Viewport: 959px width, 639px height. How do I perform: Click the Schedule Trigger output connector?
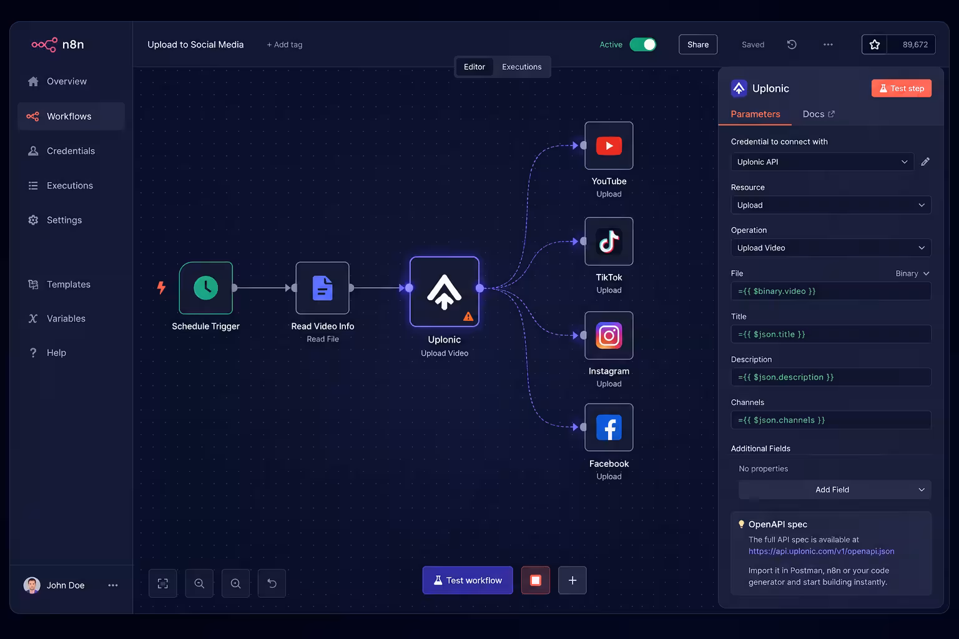pyautogui.click(x=234, y=288)
